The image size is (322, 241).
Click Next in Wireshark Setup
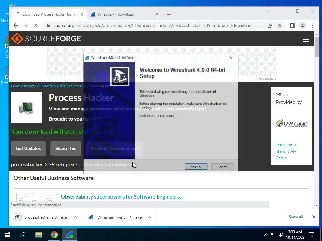pyautogui.click(x=196, y=167)
